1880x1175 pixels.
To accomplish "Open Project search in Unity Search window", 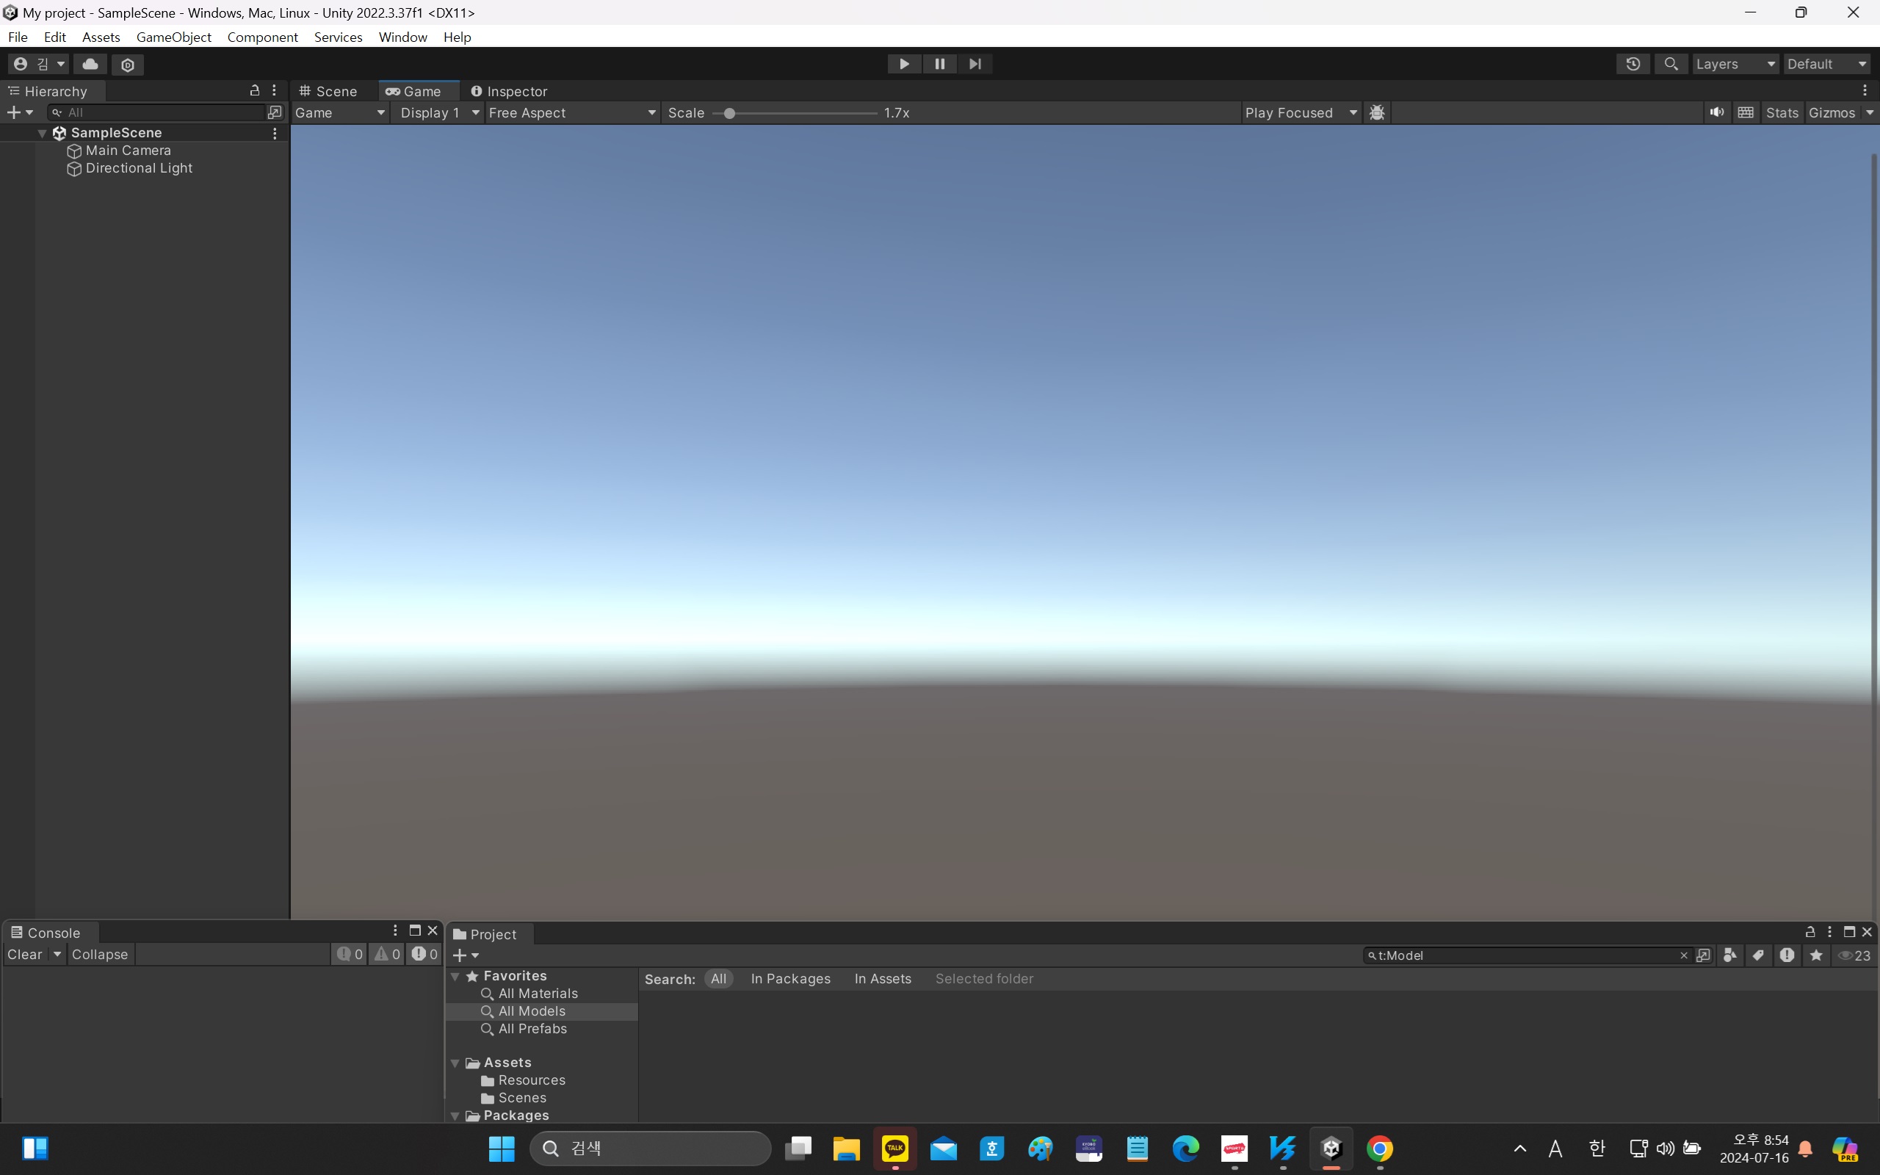I will point(1704,955).
